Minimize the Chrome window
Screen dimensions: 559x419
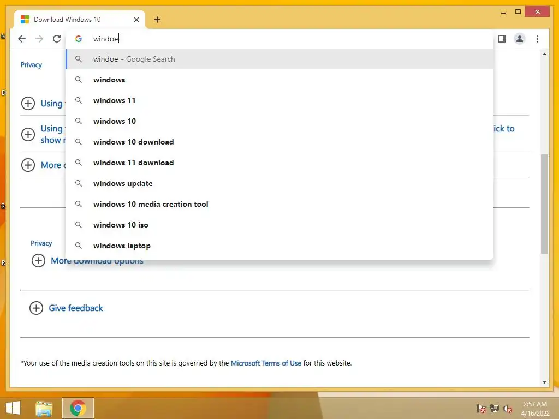click(503, 12)
